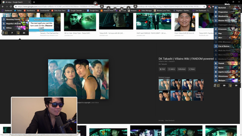Viewport: 242px width, 136px height.
Task: Select Backstab in the deck tracker
Action: point(227,8)
